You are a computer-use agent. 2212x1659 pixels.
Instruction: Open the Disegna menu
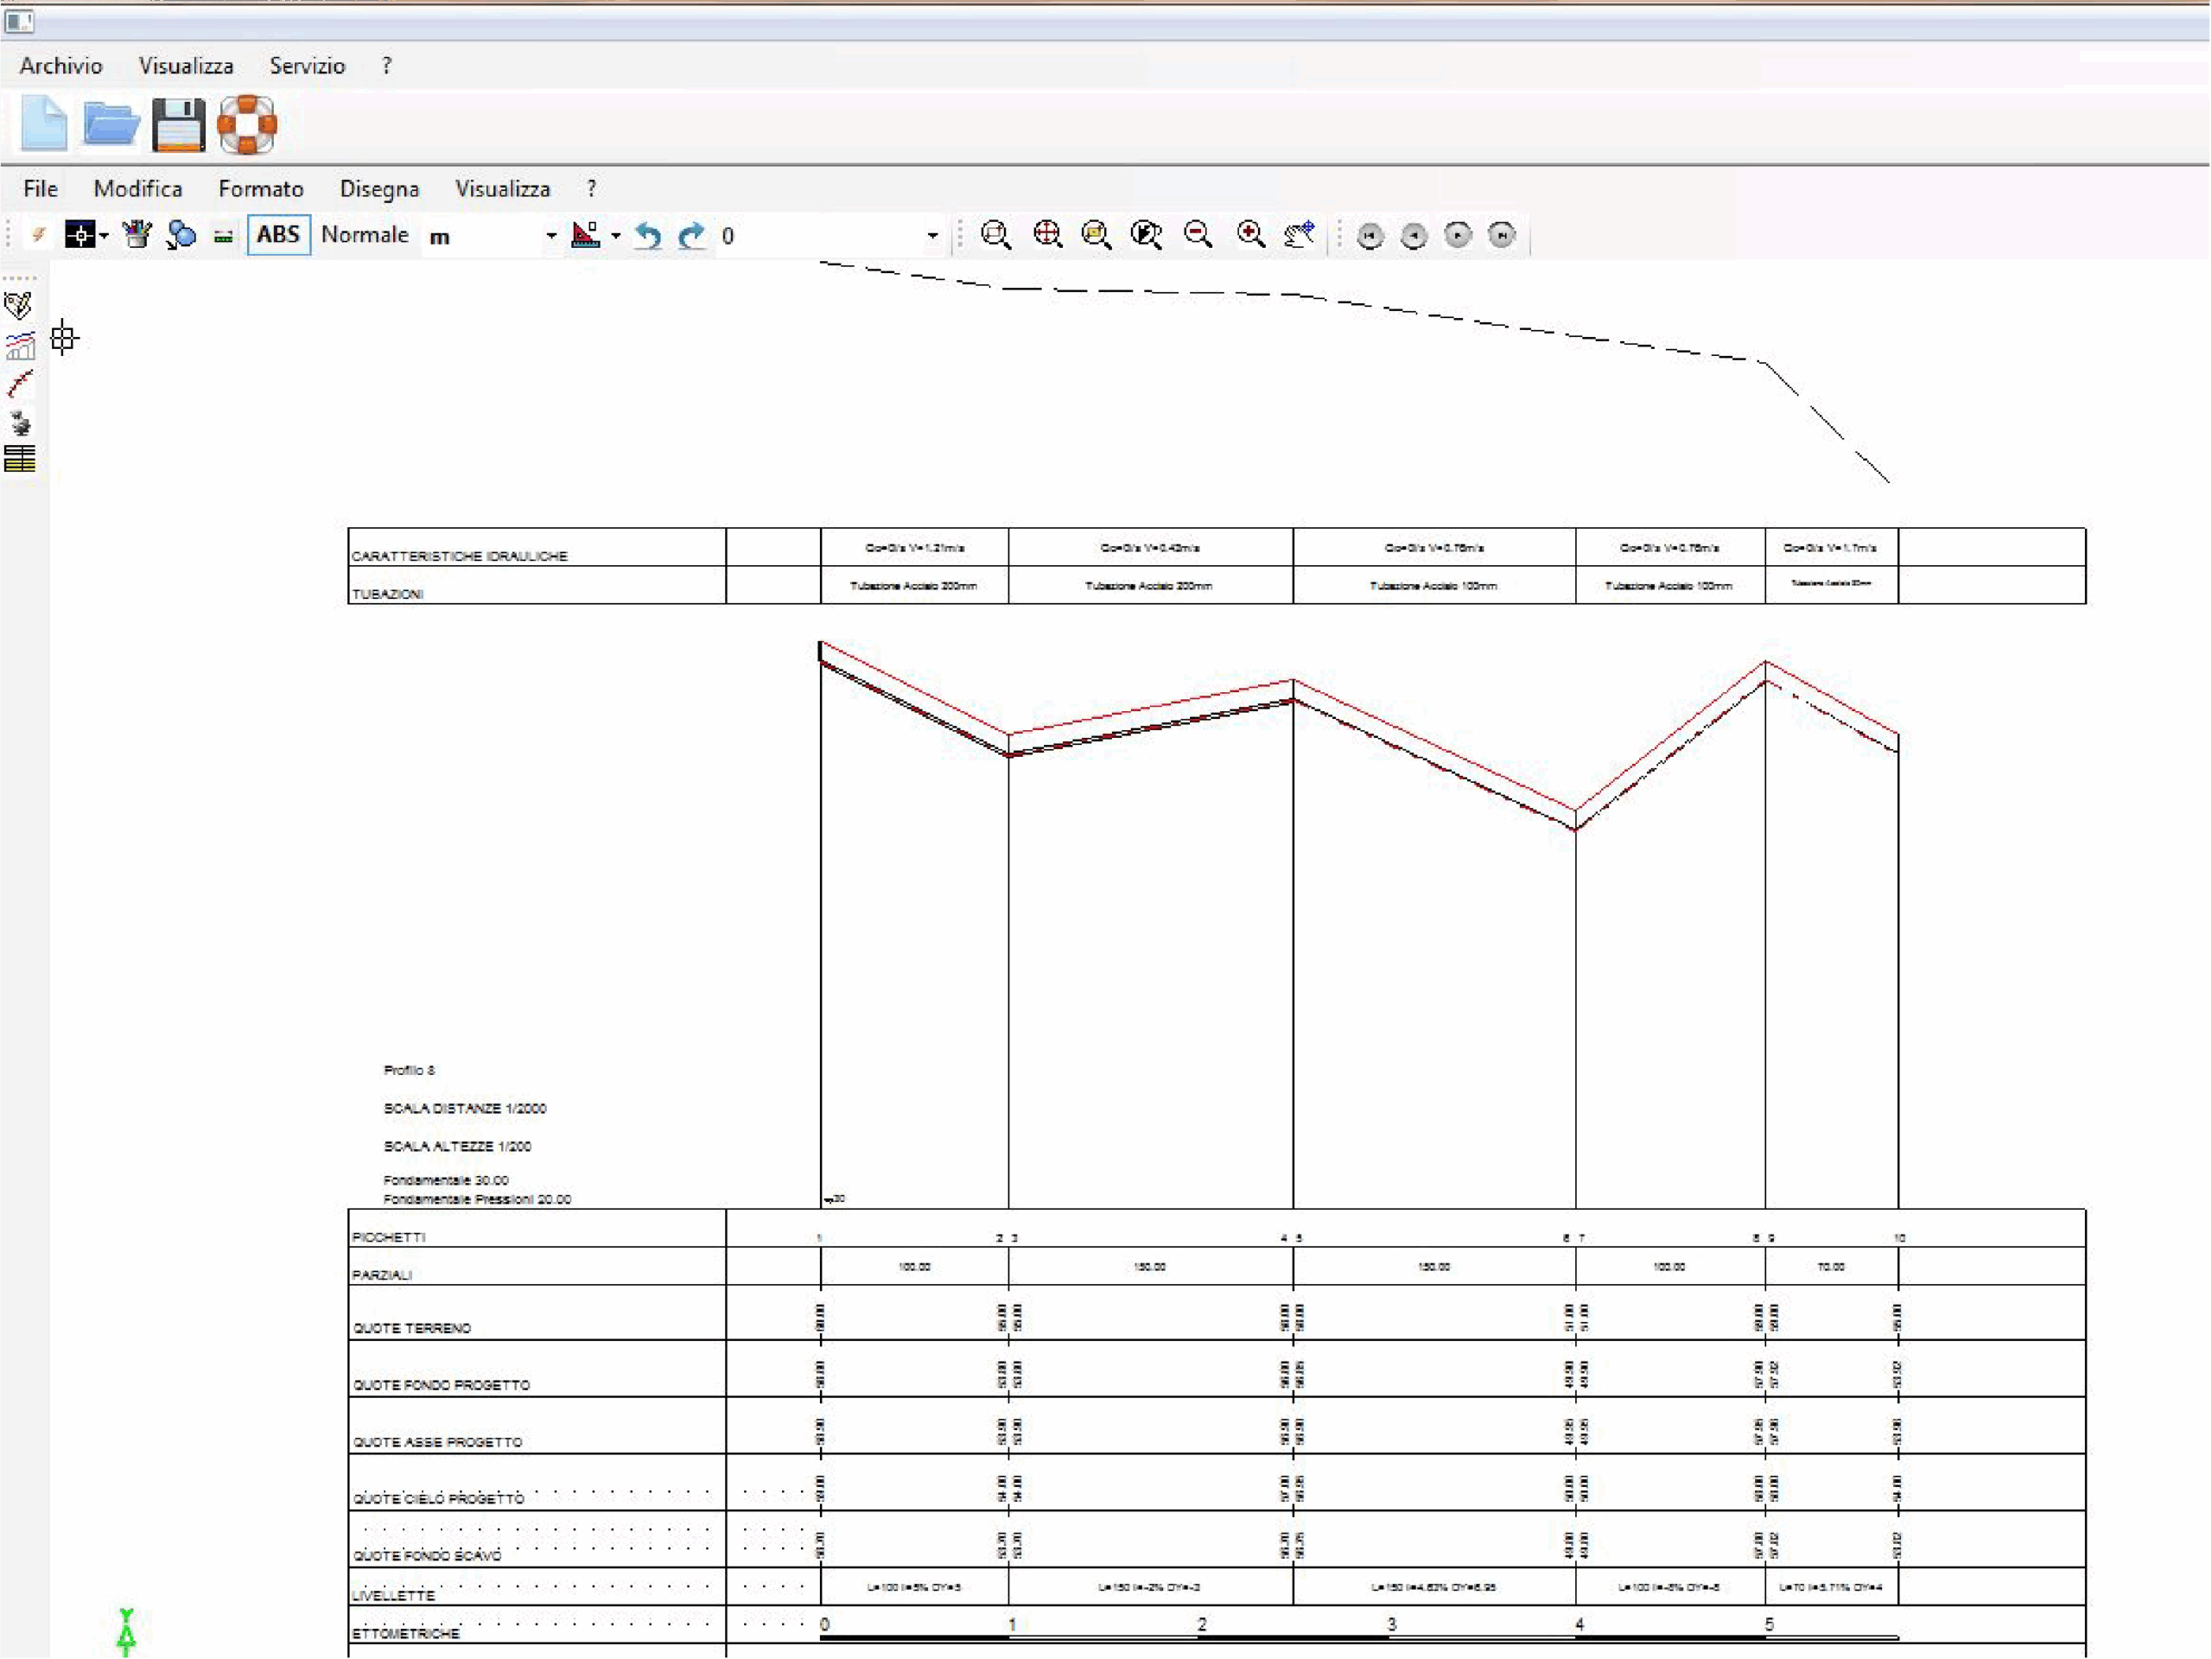(x=379, y=189)
